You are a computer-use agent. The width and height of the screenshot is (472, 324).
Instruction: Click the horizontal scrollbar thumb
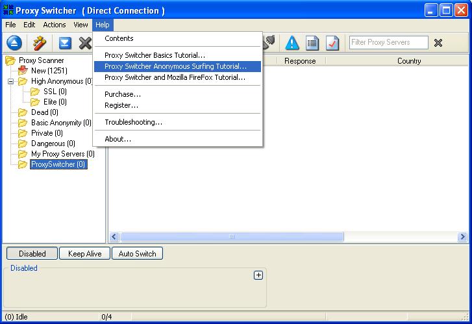232,237
